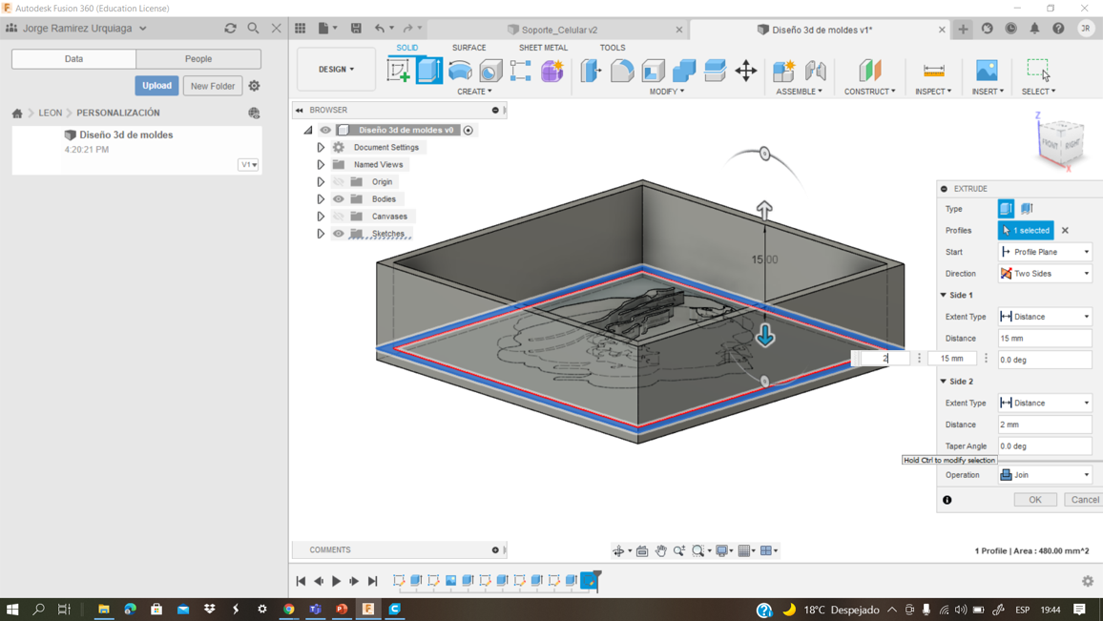Open the Operation Join dropdown
The width and height of the screenshot is (1103, 621).
click(1045, 475)
